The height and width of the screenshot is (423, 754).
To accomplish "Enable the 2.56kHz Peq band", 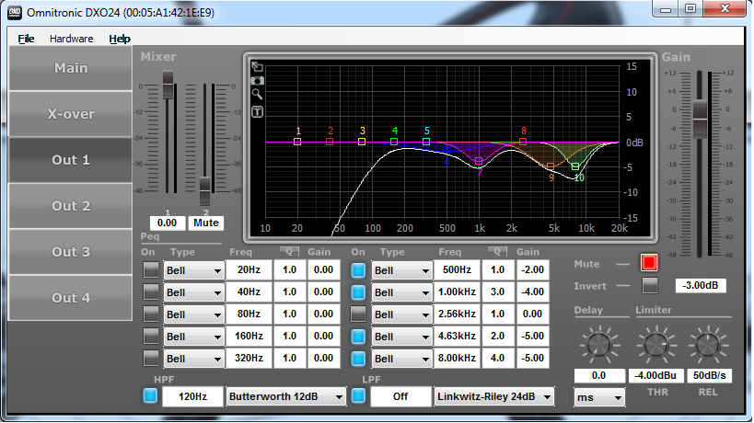I will click(358, 314).
